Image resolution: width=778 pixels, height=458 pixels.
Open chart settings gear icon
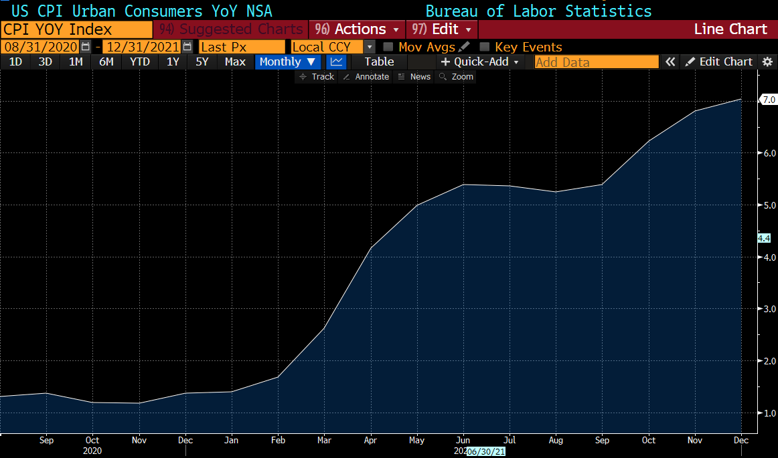(x=767, y=62)
